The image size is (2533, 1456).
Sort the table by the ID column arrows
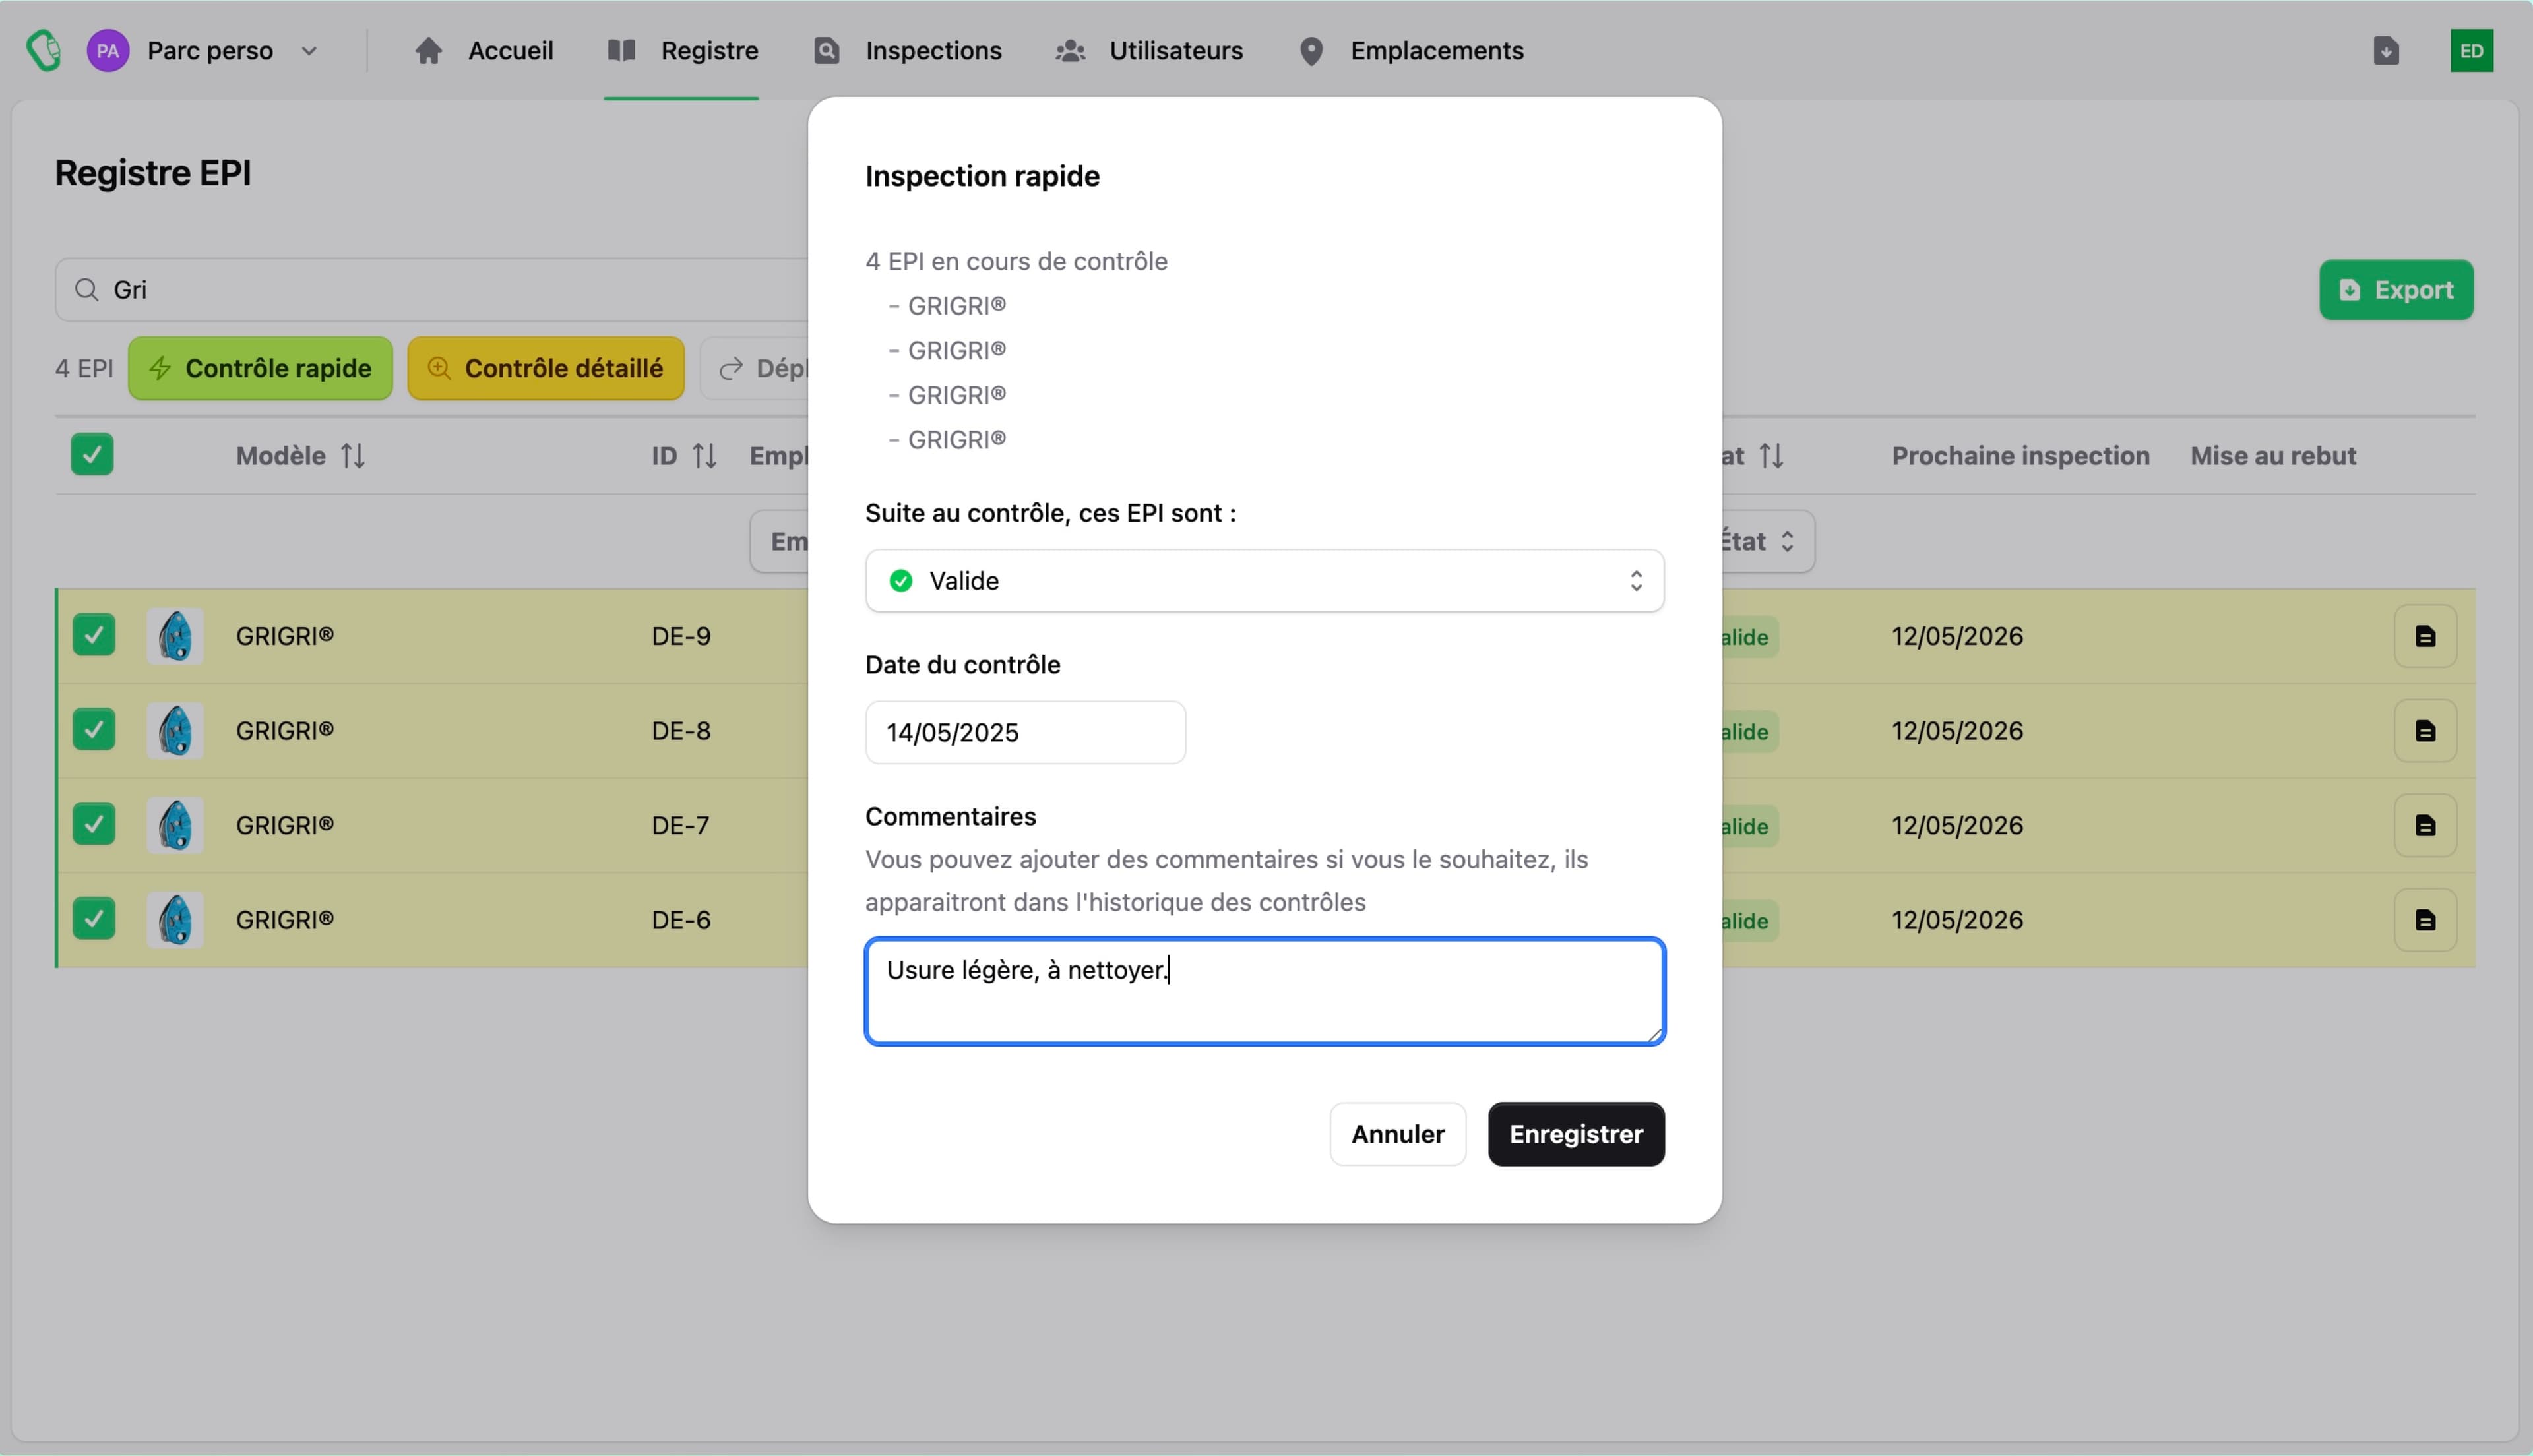pos(705,456)
